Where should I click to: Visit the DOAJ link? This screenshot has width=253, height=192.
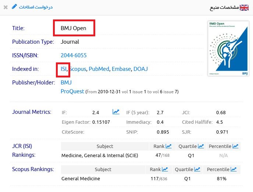pos(140,69)
